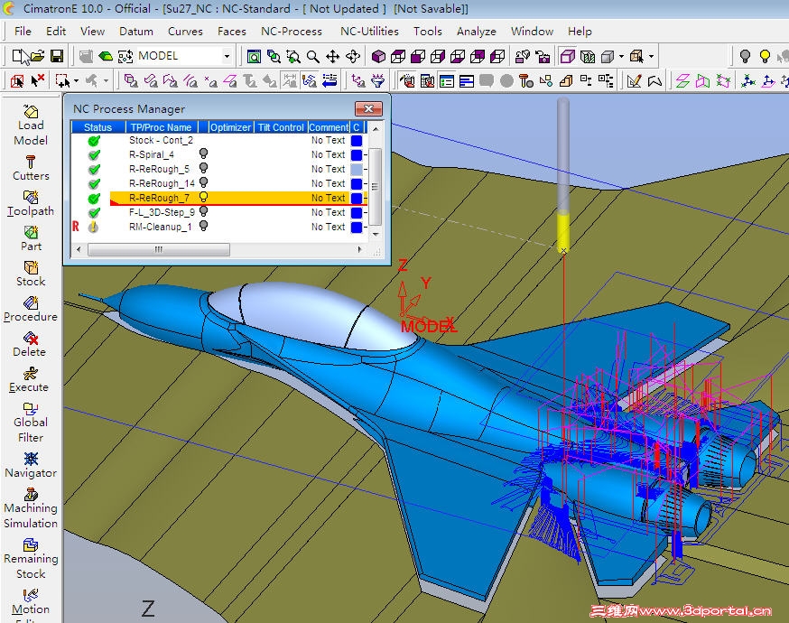Click the vertical scrollbar down arrow in NC Process Manager
Viewport: 789px width, 623px height.
click(x=375, y=234)
